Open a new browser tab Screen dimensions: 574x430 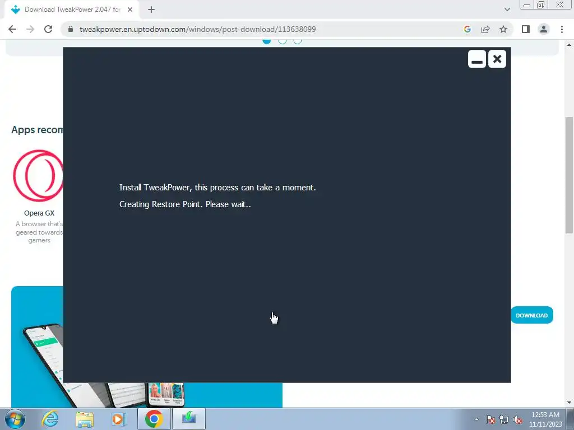151,10
